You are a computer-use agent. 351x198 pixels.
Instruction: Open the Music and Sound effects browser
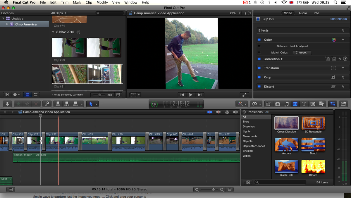[x=286, y=104]
